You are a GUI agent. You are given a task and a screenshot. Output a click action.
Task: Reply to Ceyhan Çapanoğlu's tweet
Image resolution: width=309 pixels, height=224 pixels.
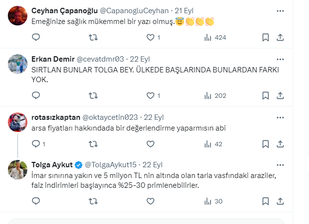point(36,37)
